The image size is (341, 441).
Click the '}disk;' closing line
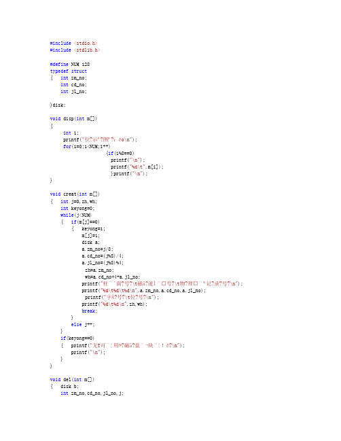click(x=58, y=105)
